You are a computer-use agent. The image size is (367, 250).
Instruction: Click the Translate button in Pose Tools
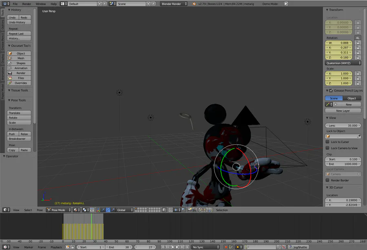coord(19,113)
